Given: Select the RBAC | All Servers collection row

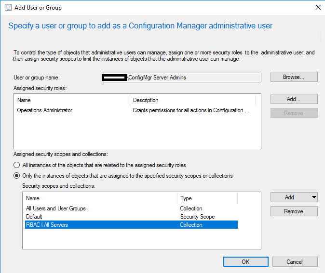Looking at the screenshot, I should [132, 225].
